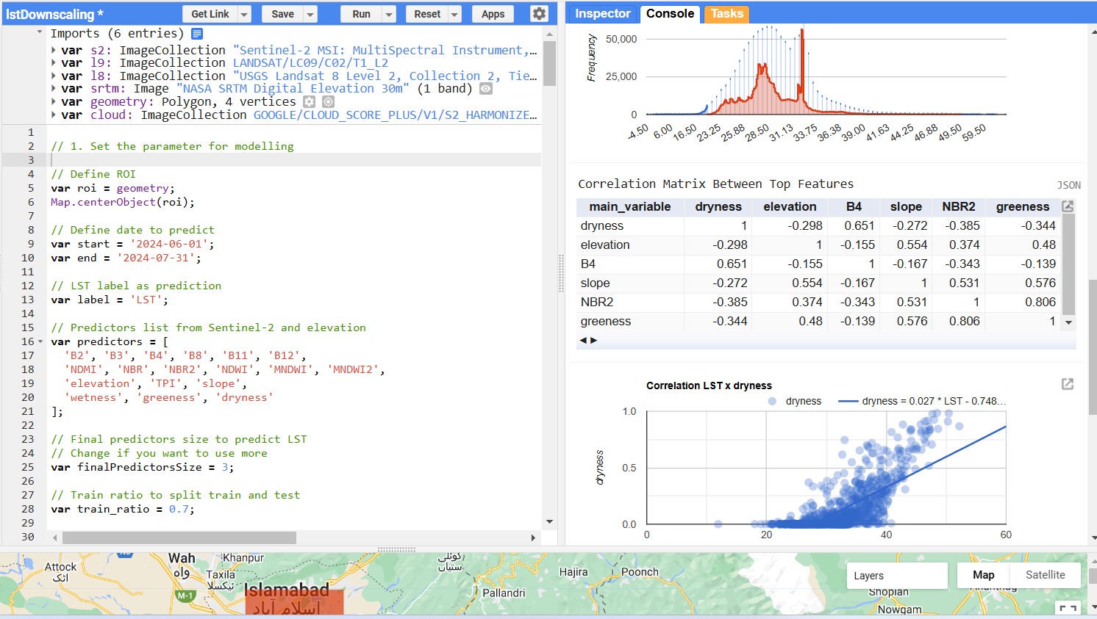Click the Reset button
The image size is (1097, 619).
[427, 14]
